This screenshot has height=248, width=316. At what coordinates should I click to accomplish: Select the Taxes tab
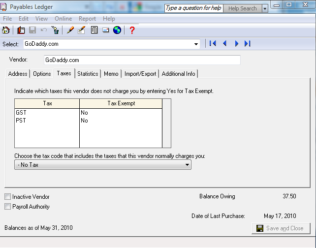[64, 73]
